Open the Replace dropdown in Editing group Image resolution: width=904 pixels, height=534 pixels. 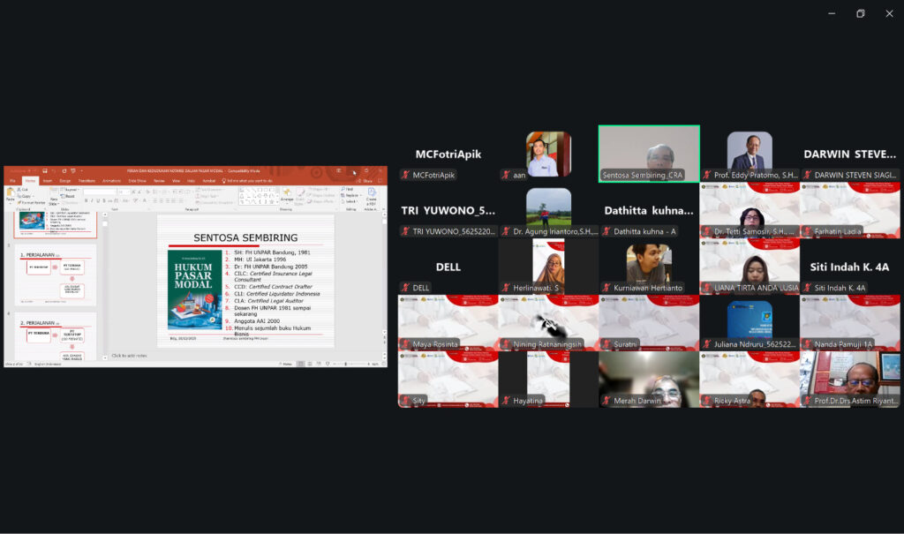350,195
